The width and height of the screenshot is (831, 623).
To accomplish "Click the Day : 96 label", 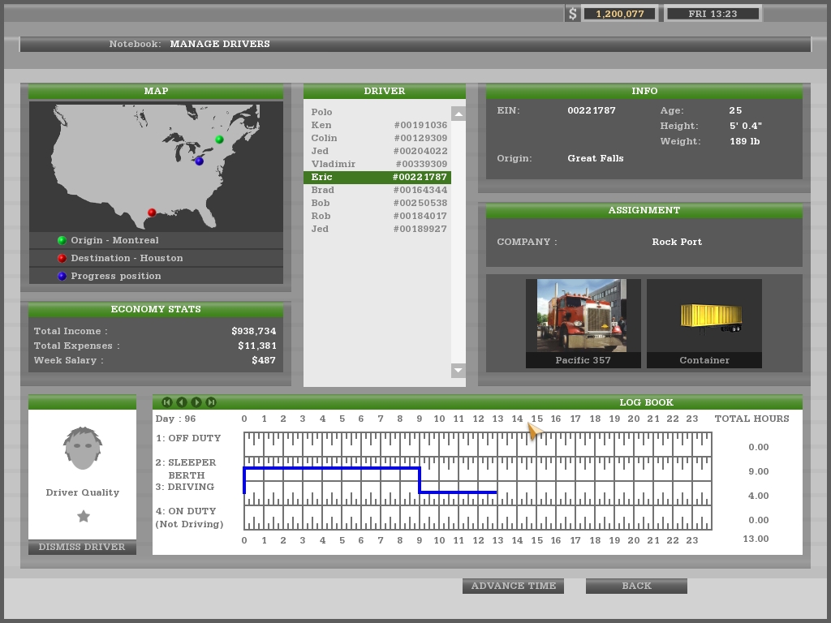I will [175, 419].
